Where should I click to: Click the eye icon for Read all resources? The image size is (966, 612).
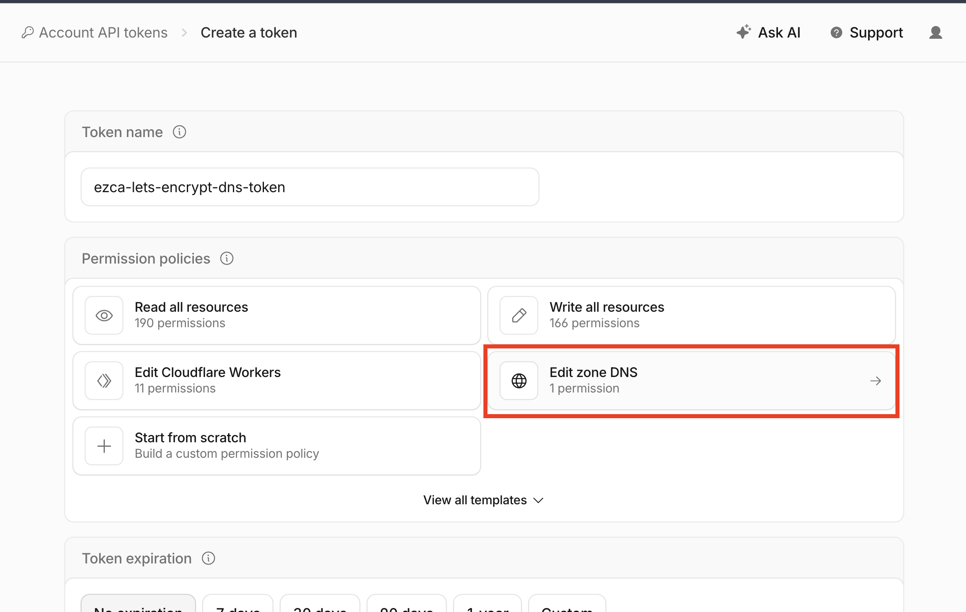pos(104,315)
